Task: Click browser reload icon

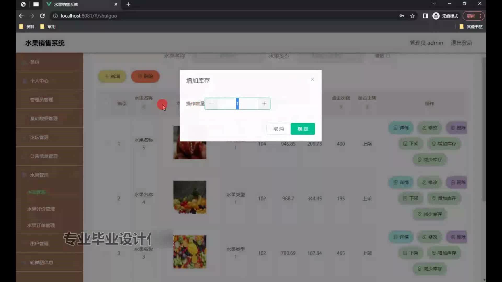Action: click(x=42, y=16)
